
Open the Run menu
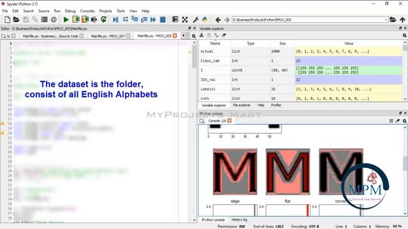(x=57, y=11)
